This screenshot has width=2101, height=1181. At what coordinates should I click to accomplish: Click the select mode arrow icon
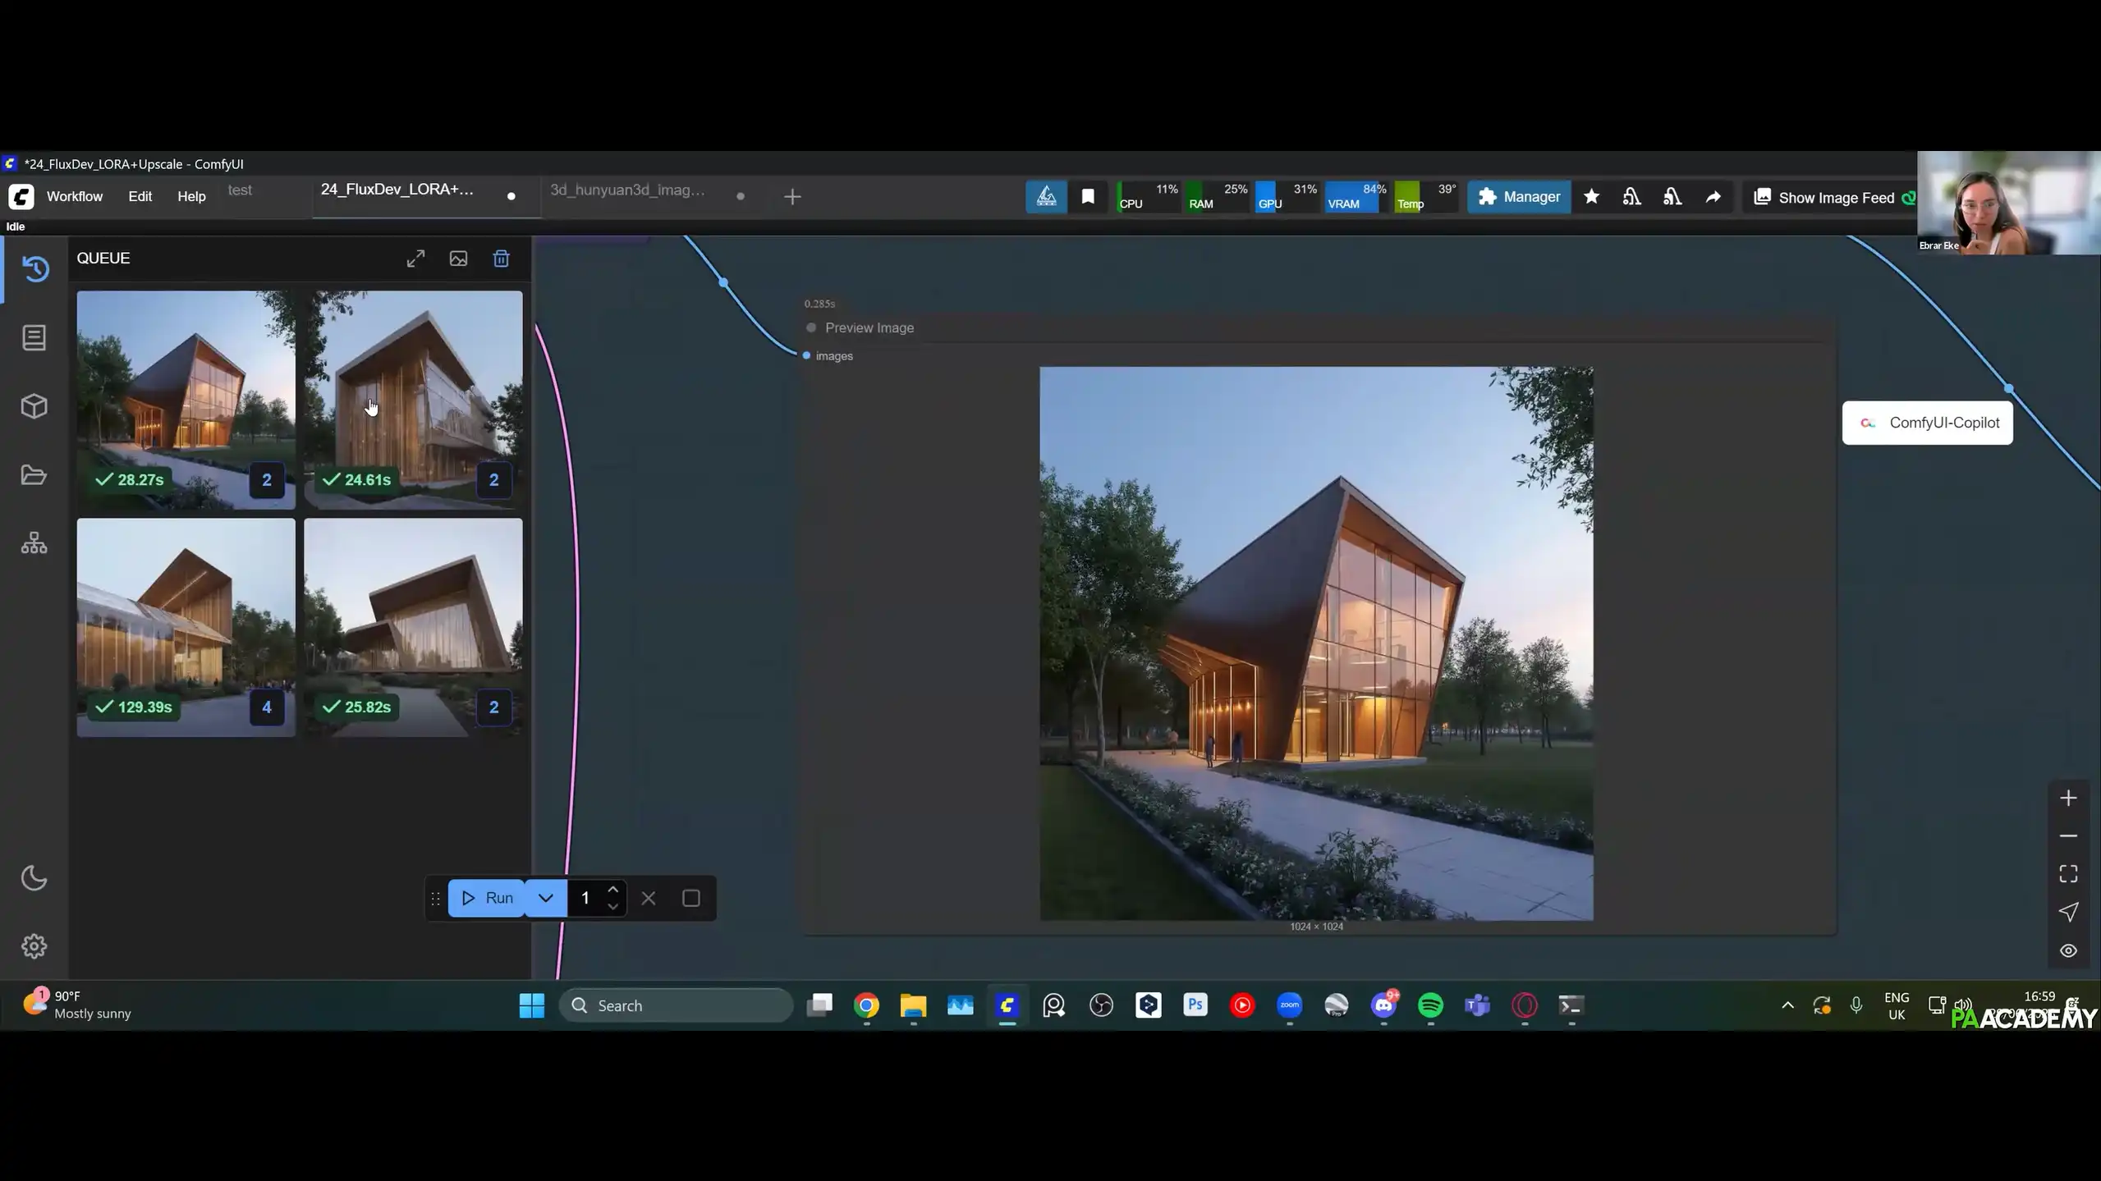pos(2068,912)
